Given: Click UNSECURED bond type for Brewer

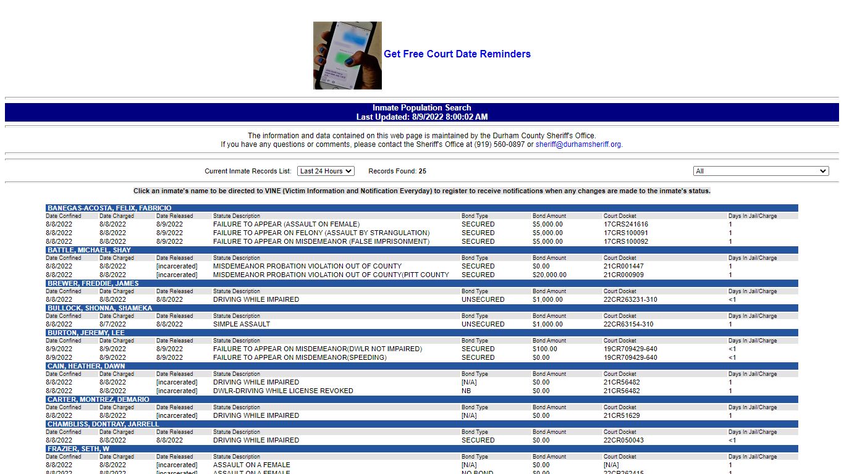Looking at the screenshot, I should (x=483, y=300).
